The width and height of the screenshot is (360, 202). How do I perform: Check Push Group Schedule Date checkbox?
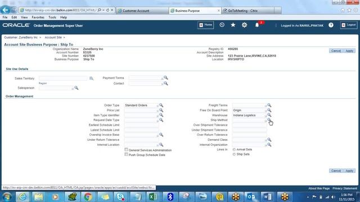126,154
